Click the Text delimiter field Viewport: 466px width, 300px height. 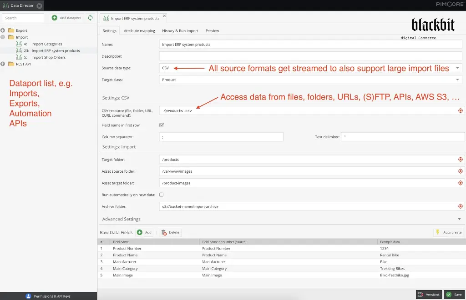pyautogui.click(x=403, y=137)
